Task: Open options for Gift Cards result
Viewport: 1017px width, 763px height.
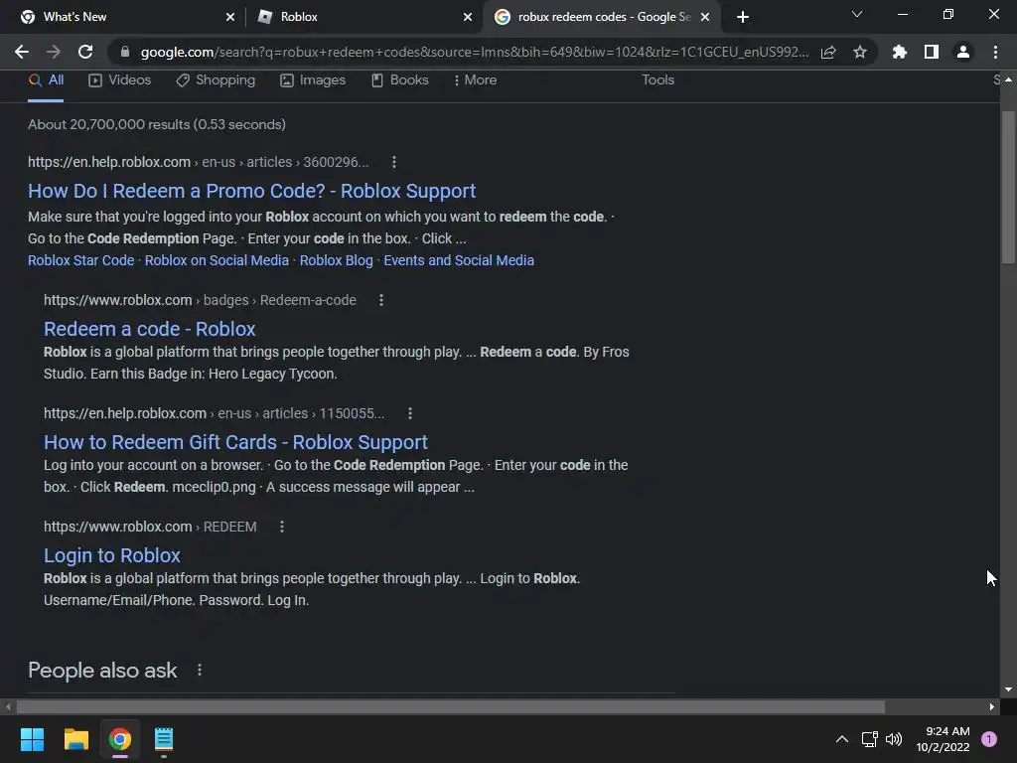Action: coord(410,413)
